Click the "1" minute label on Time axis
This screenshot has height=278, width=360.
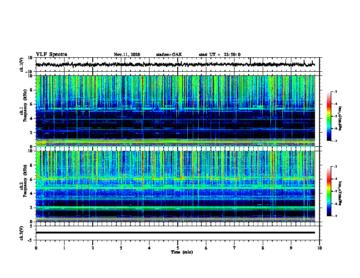pos(64,248)
